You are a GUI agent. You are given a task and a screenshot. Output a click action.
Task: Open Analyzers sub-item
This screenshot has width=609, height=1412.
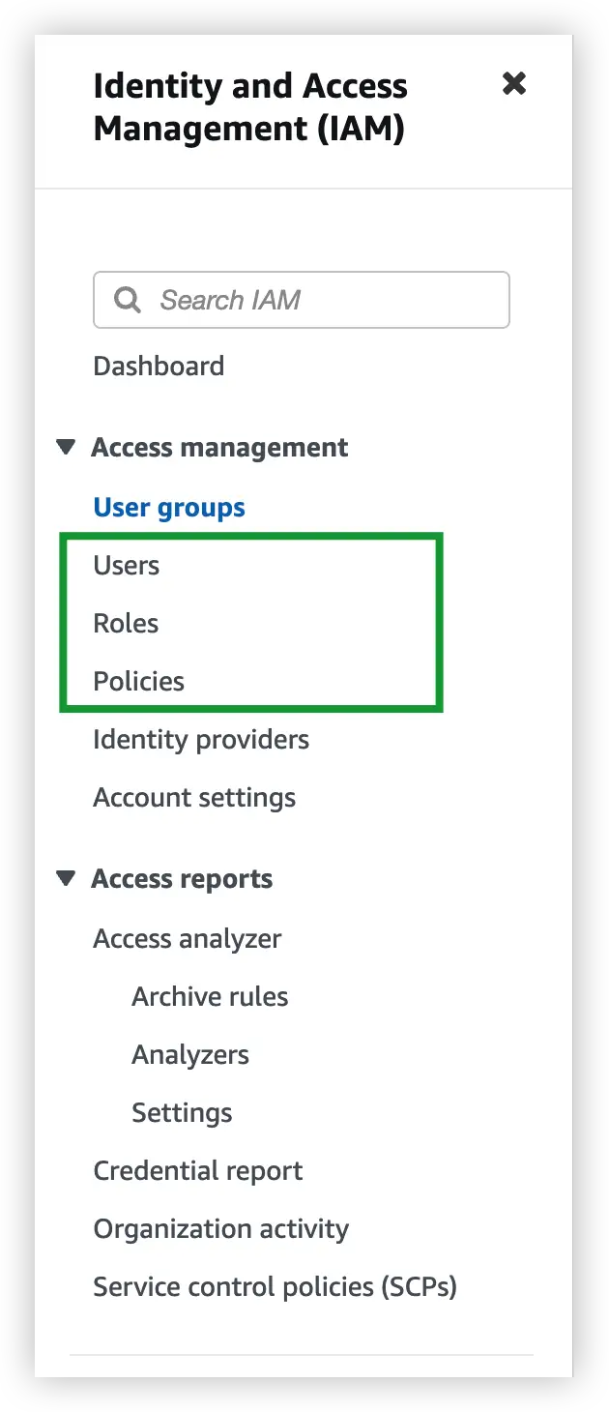point(190,1054)
